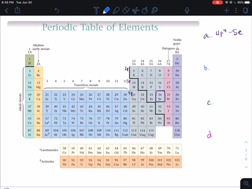Go to previous page with up chevron
252x189 pixels.
246,142
